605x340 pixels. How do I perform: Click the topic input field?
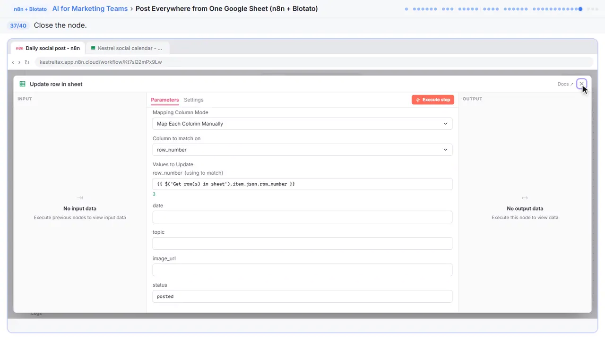tap(302, 243)
